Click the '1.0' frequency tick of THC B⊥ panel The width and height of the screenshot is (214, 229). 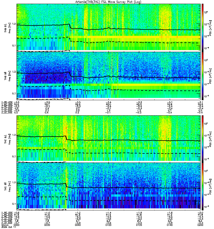coord(14,135)
